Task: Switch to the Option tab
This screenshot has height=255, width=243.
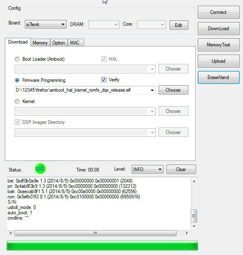Action: pos(59,43)
